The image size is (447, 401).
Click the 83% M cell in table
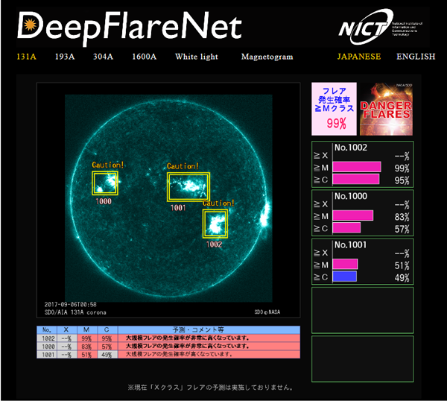click(x=87, y=347)
